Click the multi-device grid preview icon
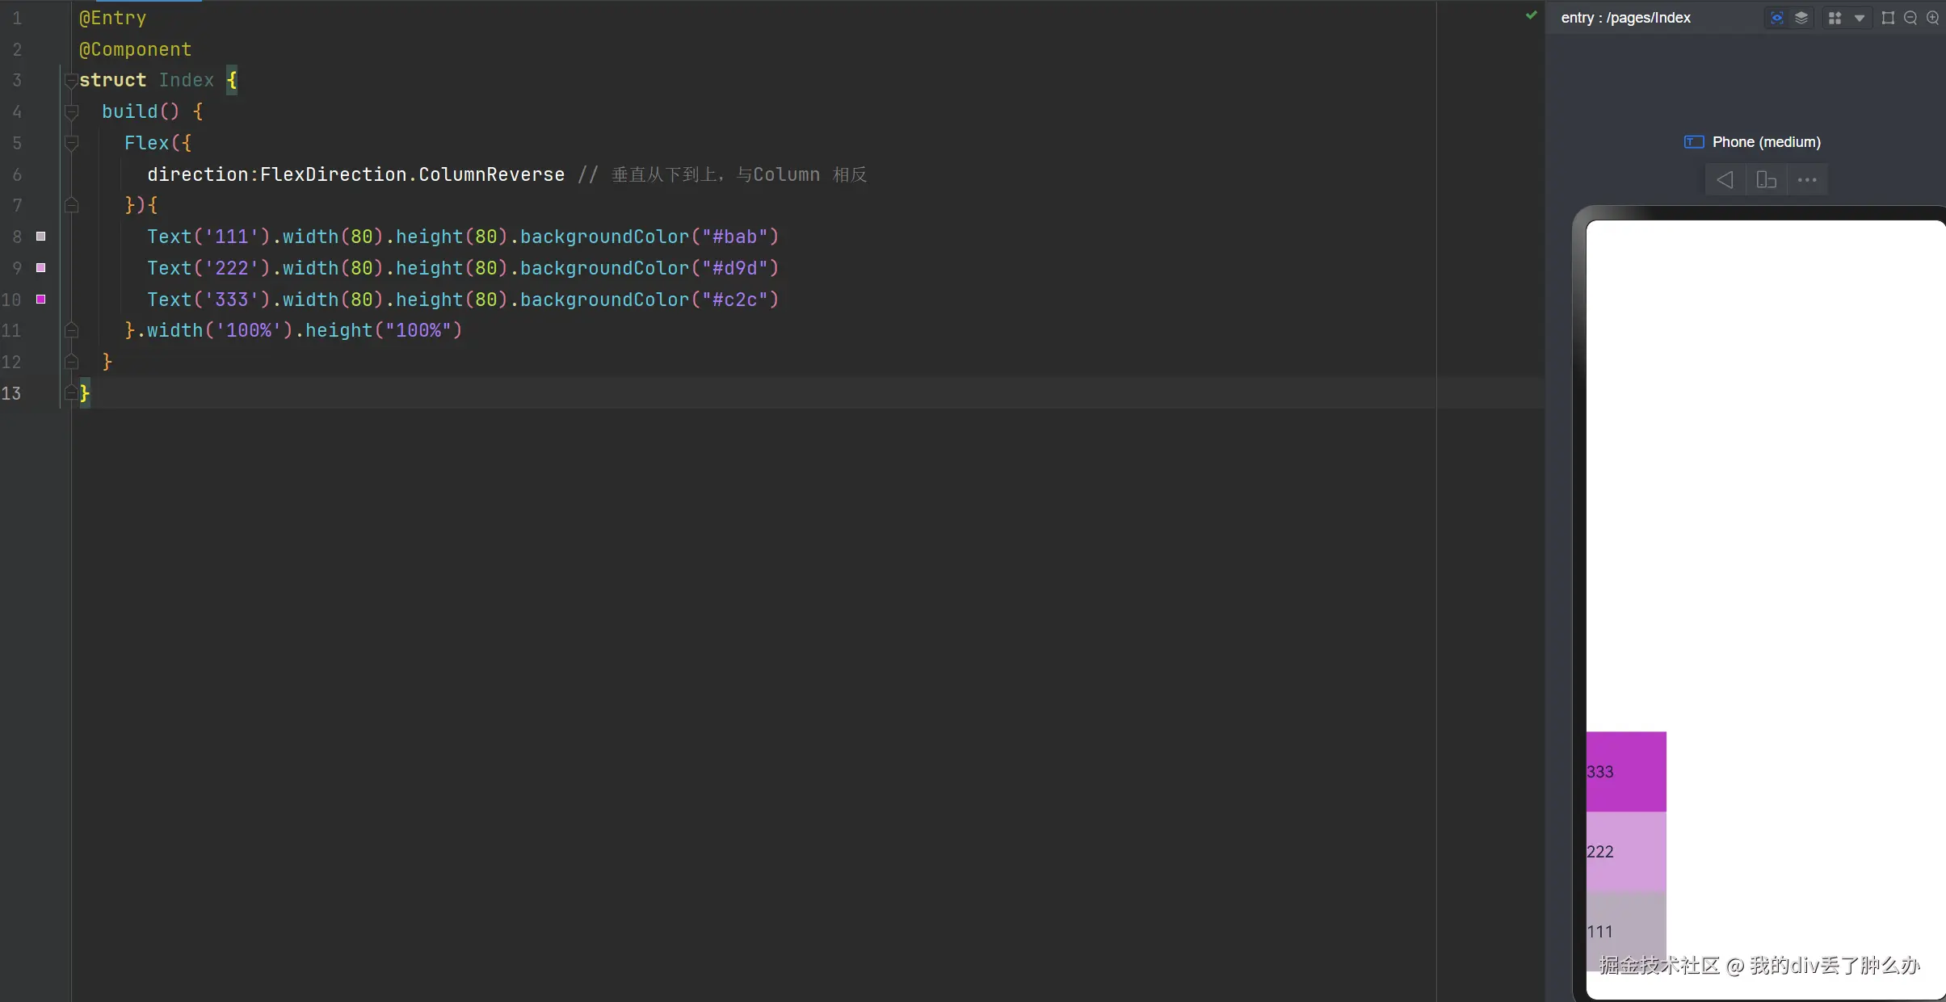The image size is (1946, 1002). point(1835,18)
